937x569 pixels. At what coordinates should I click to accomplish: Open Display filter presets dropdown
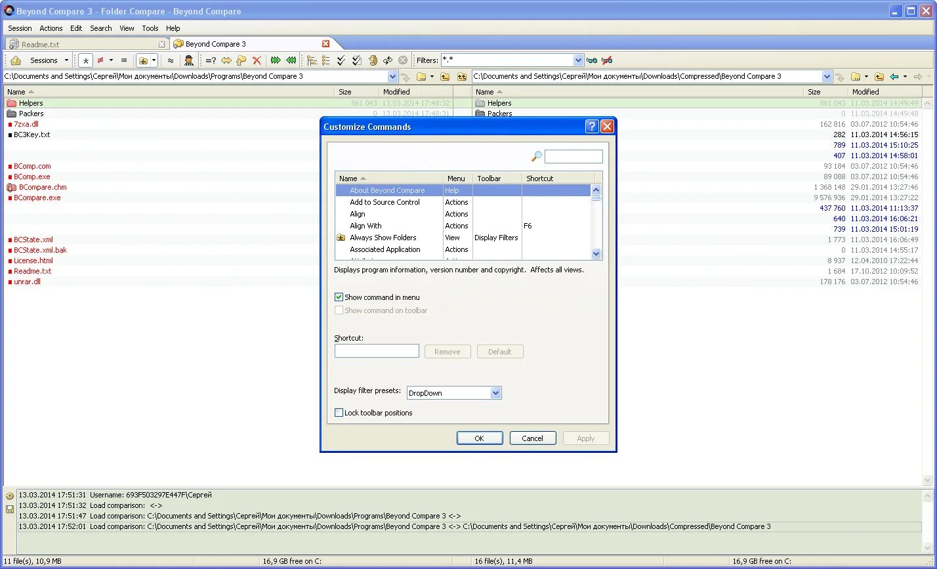(x=496, y=393)
